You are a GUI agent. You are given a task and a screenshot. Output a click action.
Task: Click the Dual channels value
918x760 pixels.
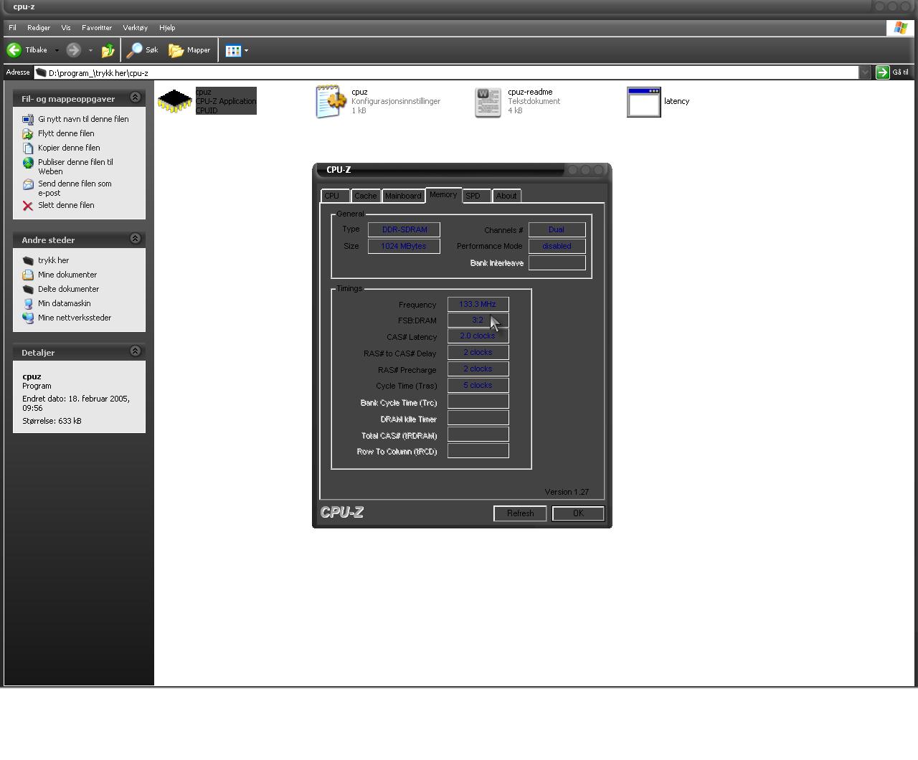pyautogui.click(x=557, y=229)
